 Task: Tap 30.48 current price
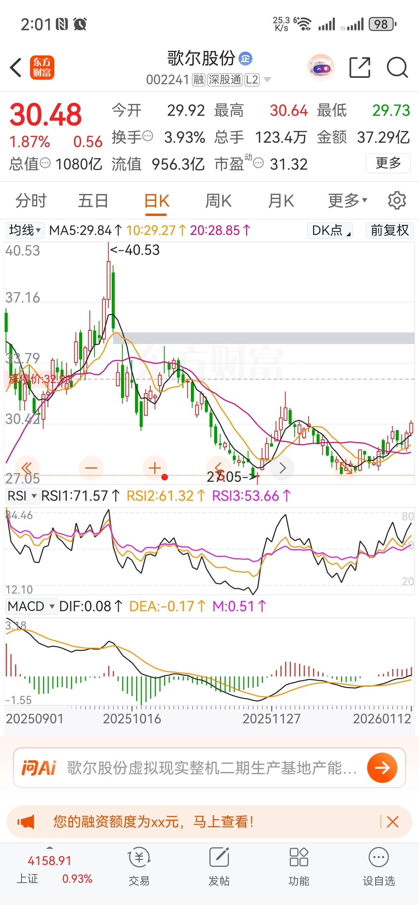pyautogui.click(x=46, y=114)
